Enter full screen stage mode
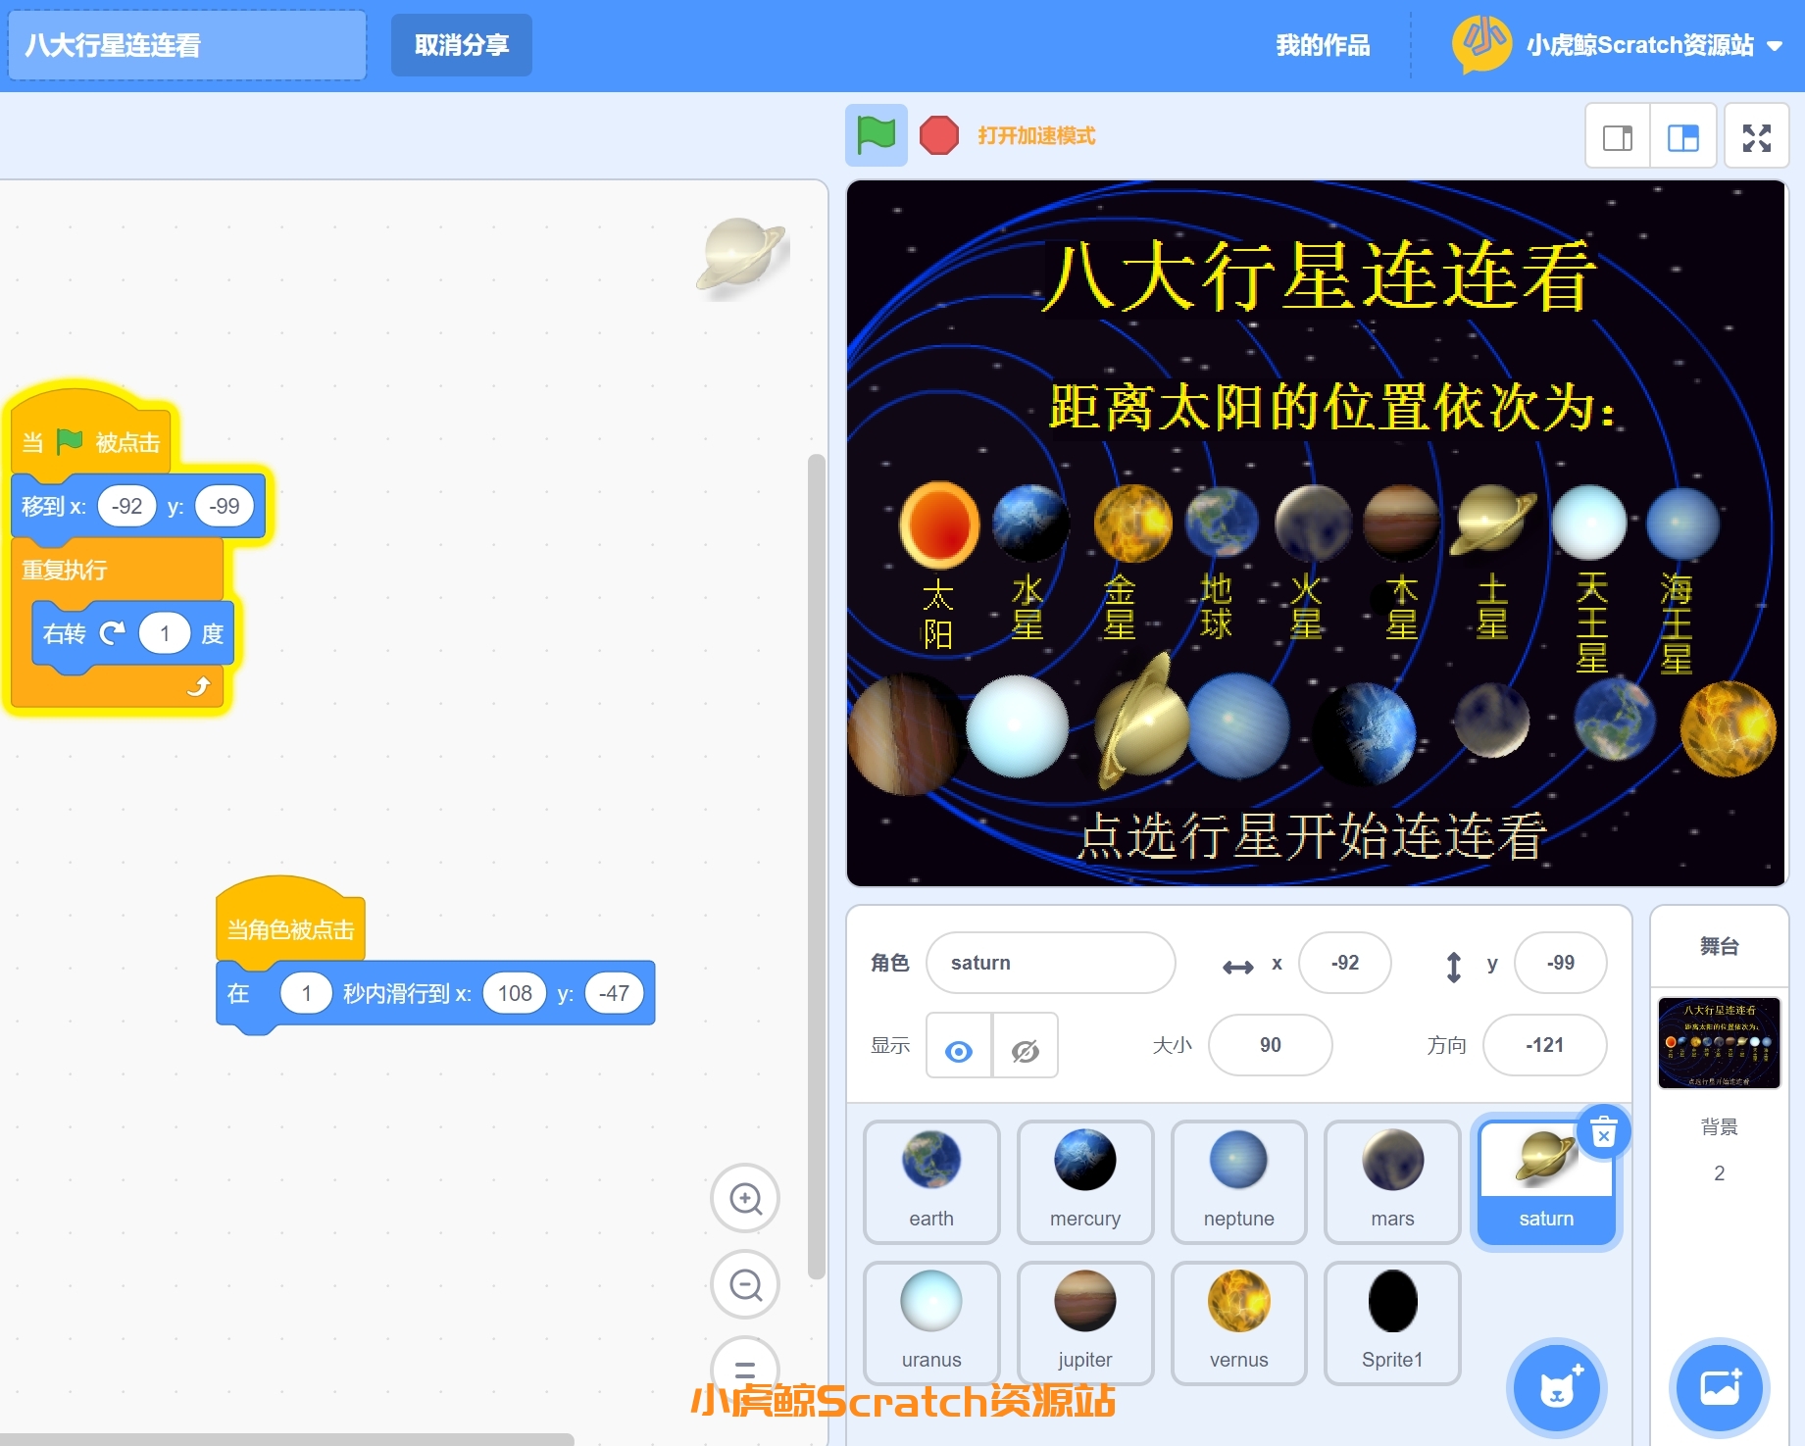This screenshot has width=1805, height=1446. click(x=1756, y=137)
